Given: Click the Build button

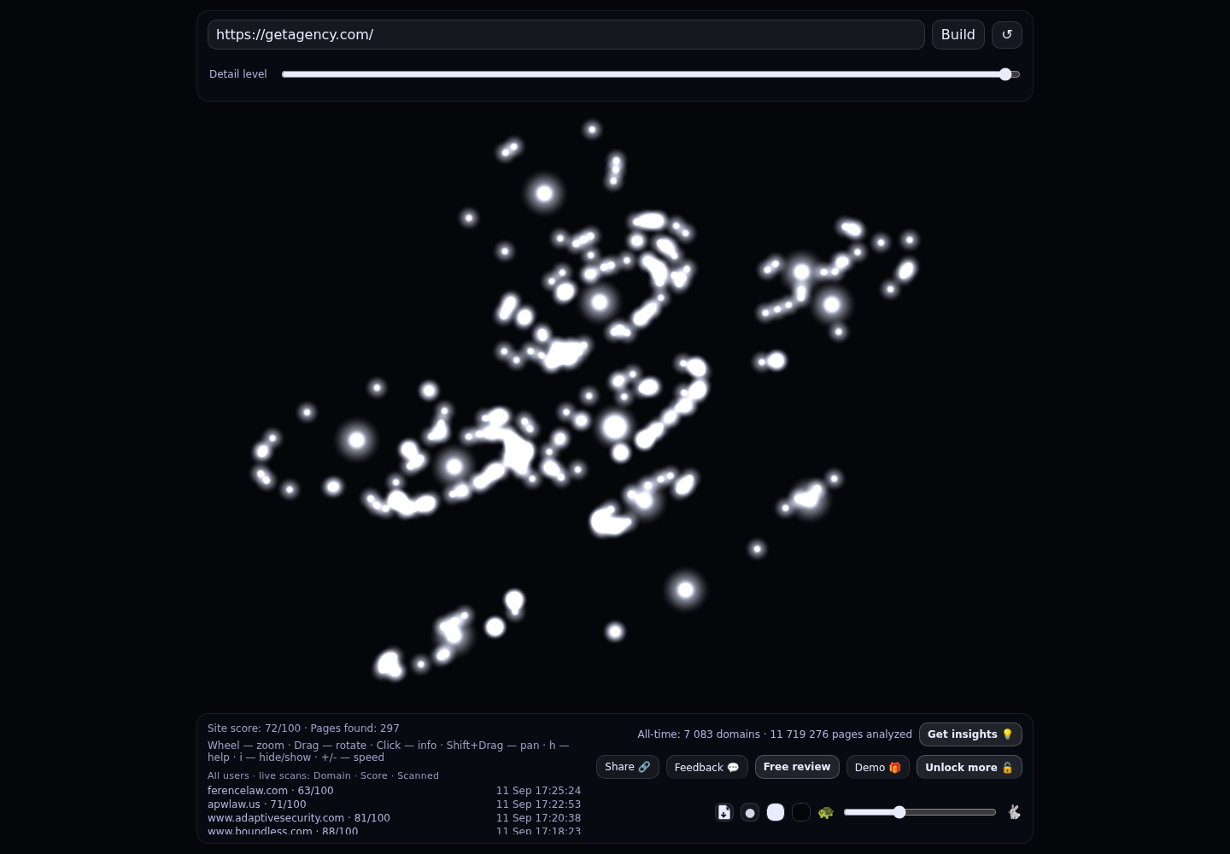Looking at the screenshot, I should pyautogui.click(x=958, y=35).
